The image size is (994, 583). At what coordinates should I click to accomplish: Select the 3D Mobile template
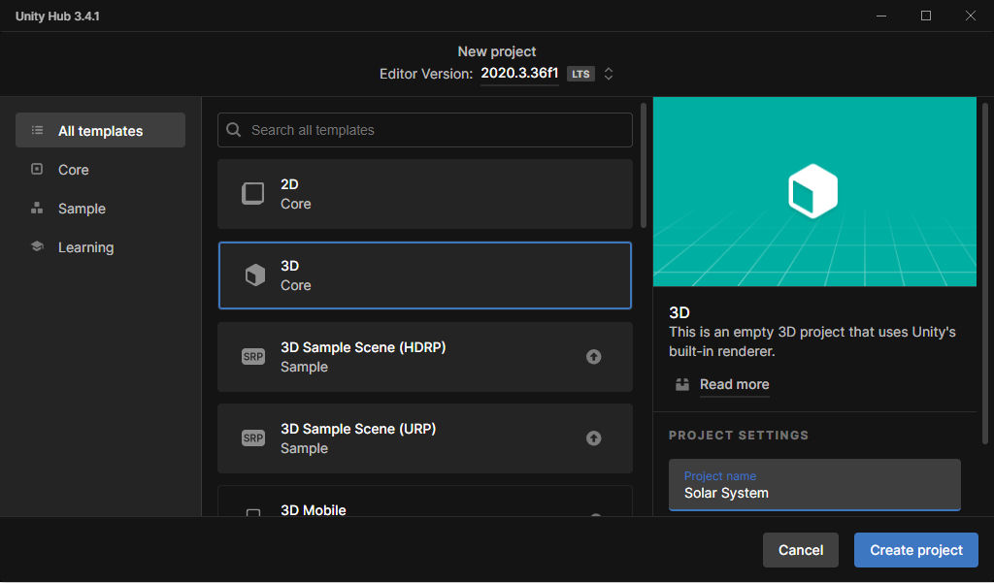425,502
